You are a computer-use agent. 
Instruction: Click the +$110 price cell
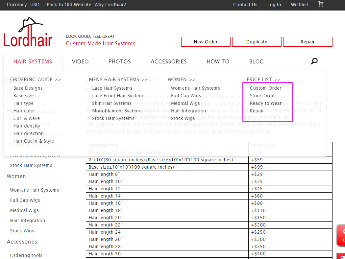(x=290, y=210)
